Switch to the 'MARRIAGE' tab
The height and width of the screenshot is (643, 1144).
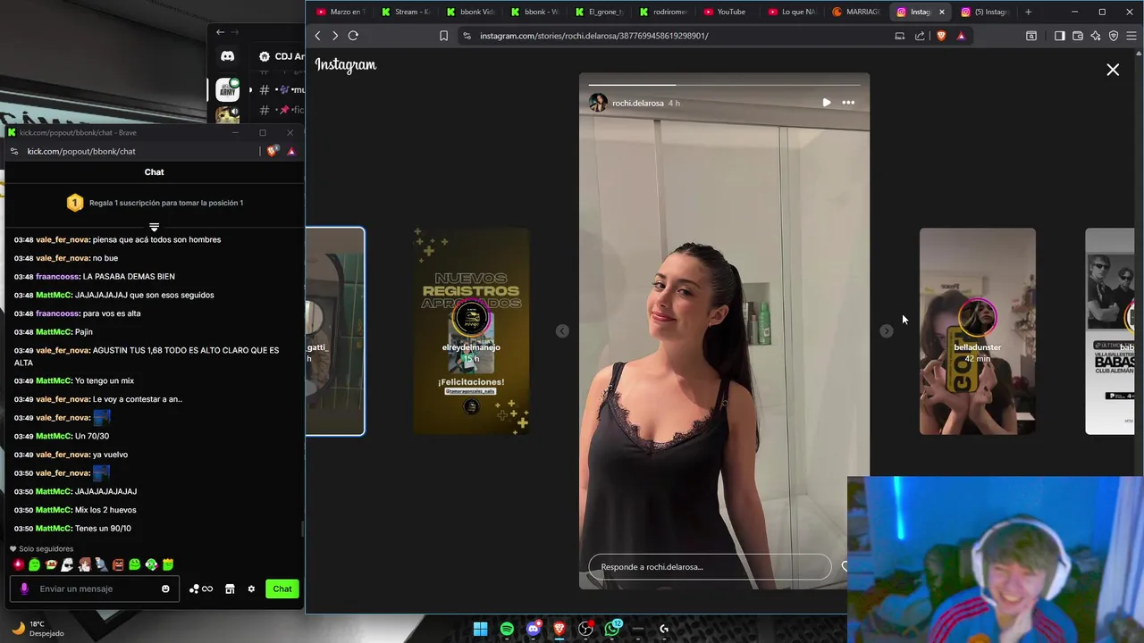tap(857, 12)
